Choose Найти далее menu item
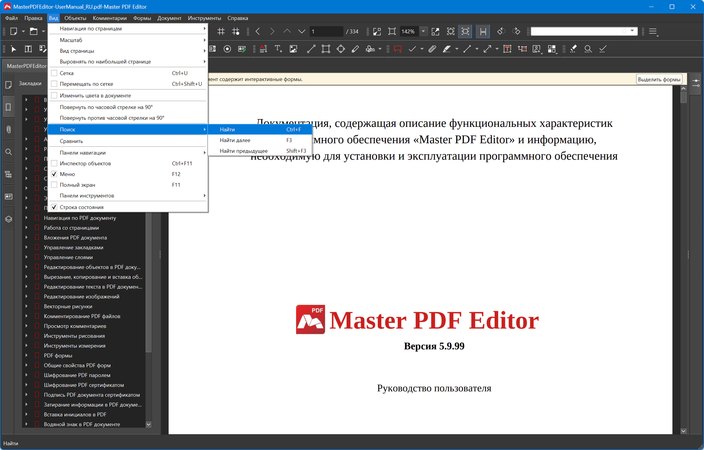Image resolution: width=704 pixels, height=450 pixels. (x=260, y=140)
